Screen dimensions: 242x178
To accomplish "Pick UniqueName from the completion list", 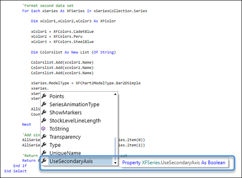I will 65,153.
